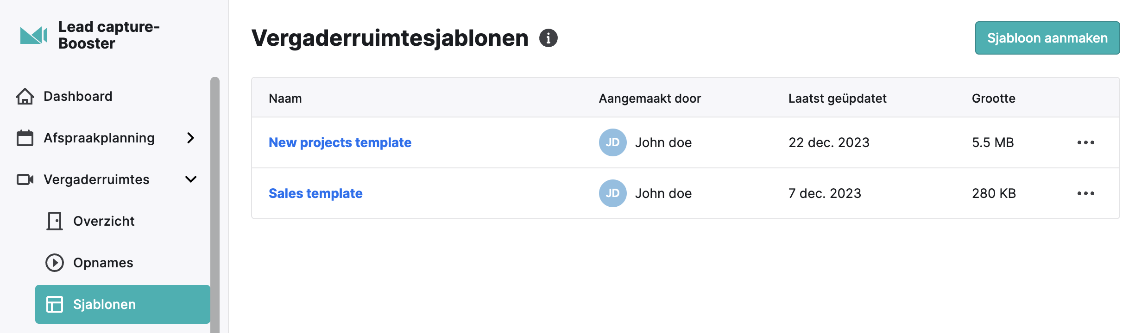
Task: Open the Sales template link
Action: [315, 193]
